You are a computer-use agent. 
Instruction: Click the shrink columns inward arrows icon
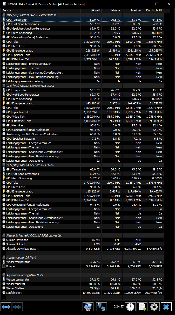17,307
